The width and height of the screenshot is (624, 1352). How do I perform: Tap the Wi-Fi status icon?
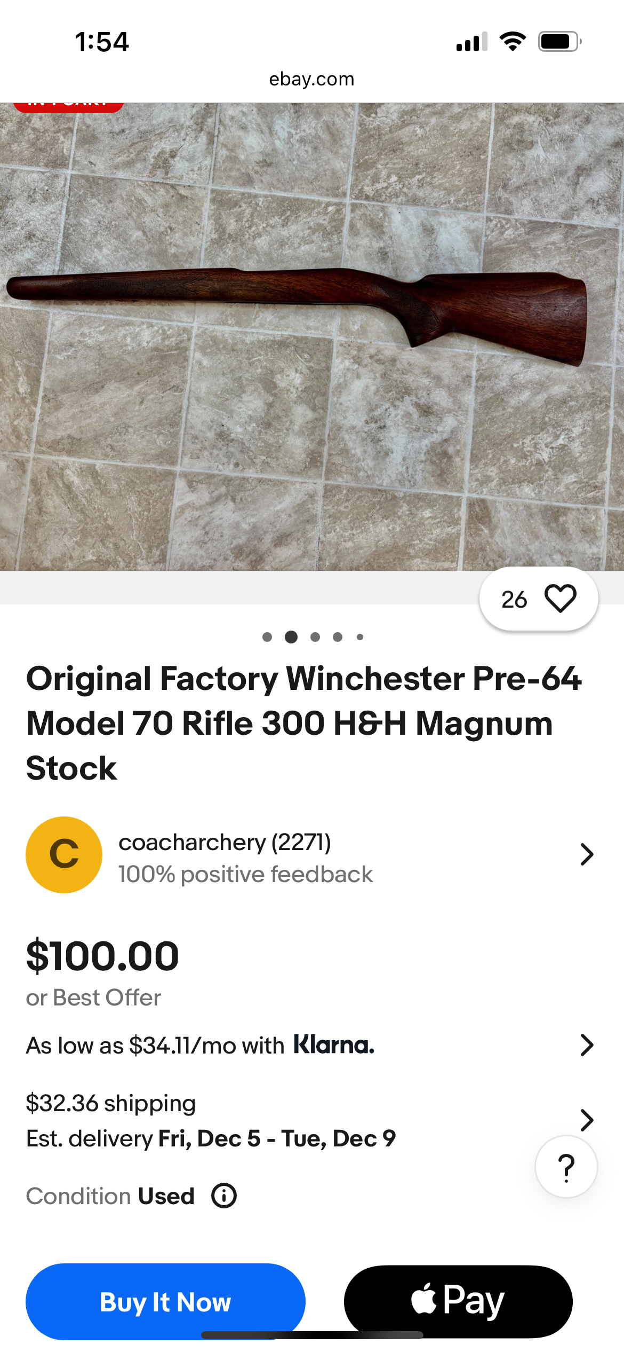(513, 42)
